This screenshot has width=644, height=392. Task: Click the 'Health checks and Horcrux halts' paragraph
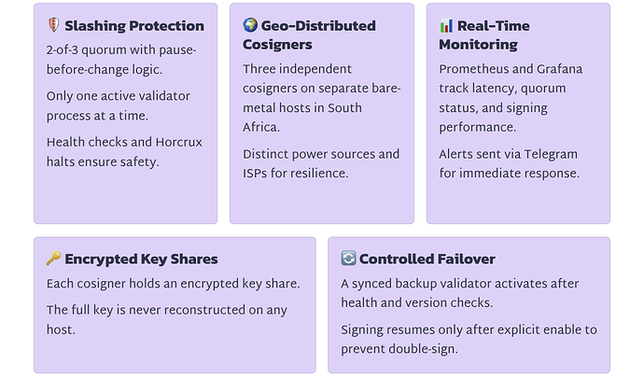click(x=124, y=151)
